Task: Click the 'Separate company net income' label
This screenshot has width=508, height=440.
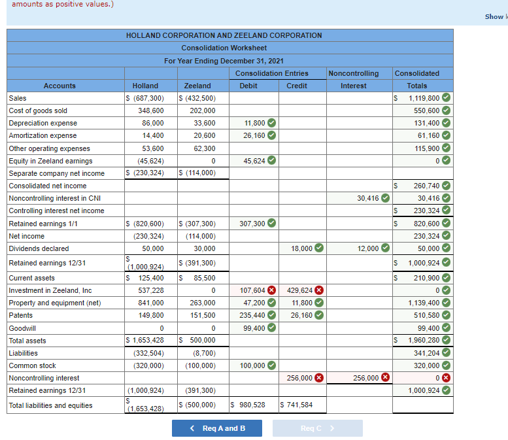Action: [x=57, y=174]
